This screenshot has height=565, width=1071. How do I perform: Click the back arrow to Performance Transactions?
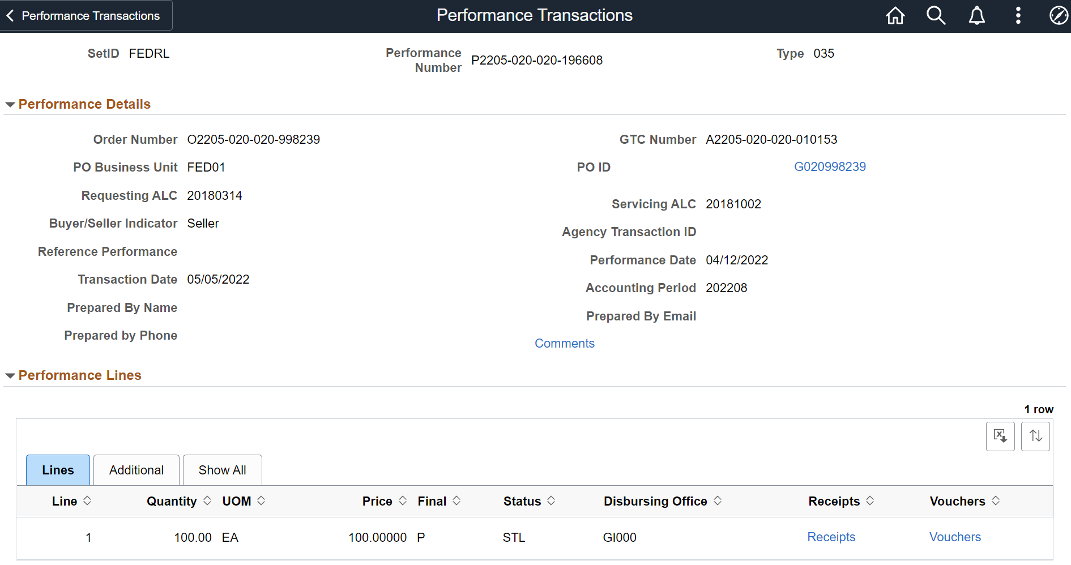[x=10, y=15]
